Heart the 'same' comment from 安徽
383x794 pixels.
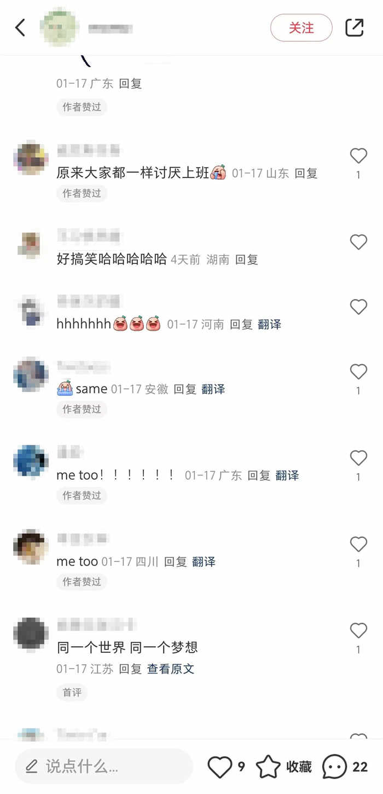click(358, 372)
